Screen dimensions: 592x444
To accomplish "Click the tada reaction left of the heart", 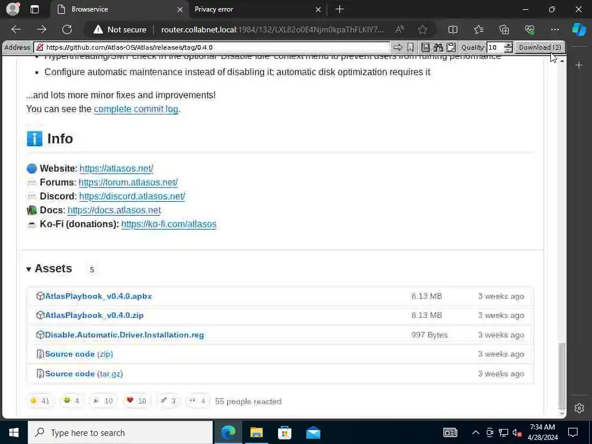I will coord(103,401).
